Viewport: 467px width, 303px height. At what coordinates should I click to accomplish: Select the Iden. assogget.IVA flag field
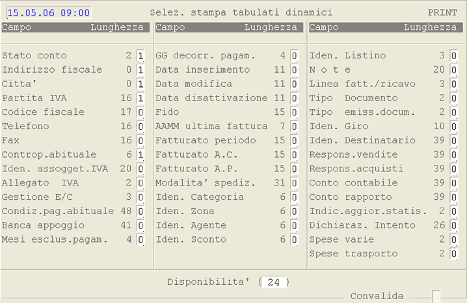[140, 169]
